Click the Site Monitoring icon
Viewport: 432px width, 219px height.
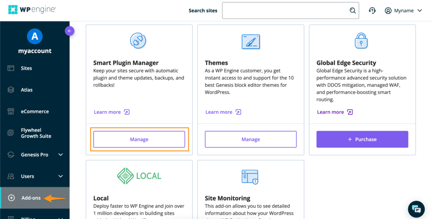pyautogui.click(x=251, y=177)
